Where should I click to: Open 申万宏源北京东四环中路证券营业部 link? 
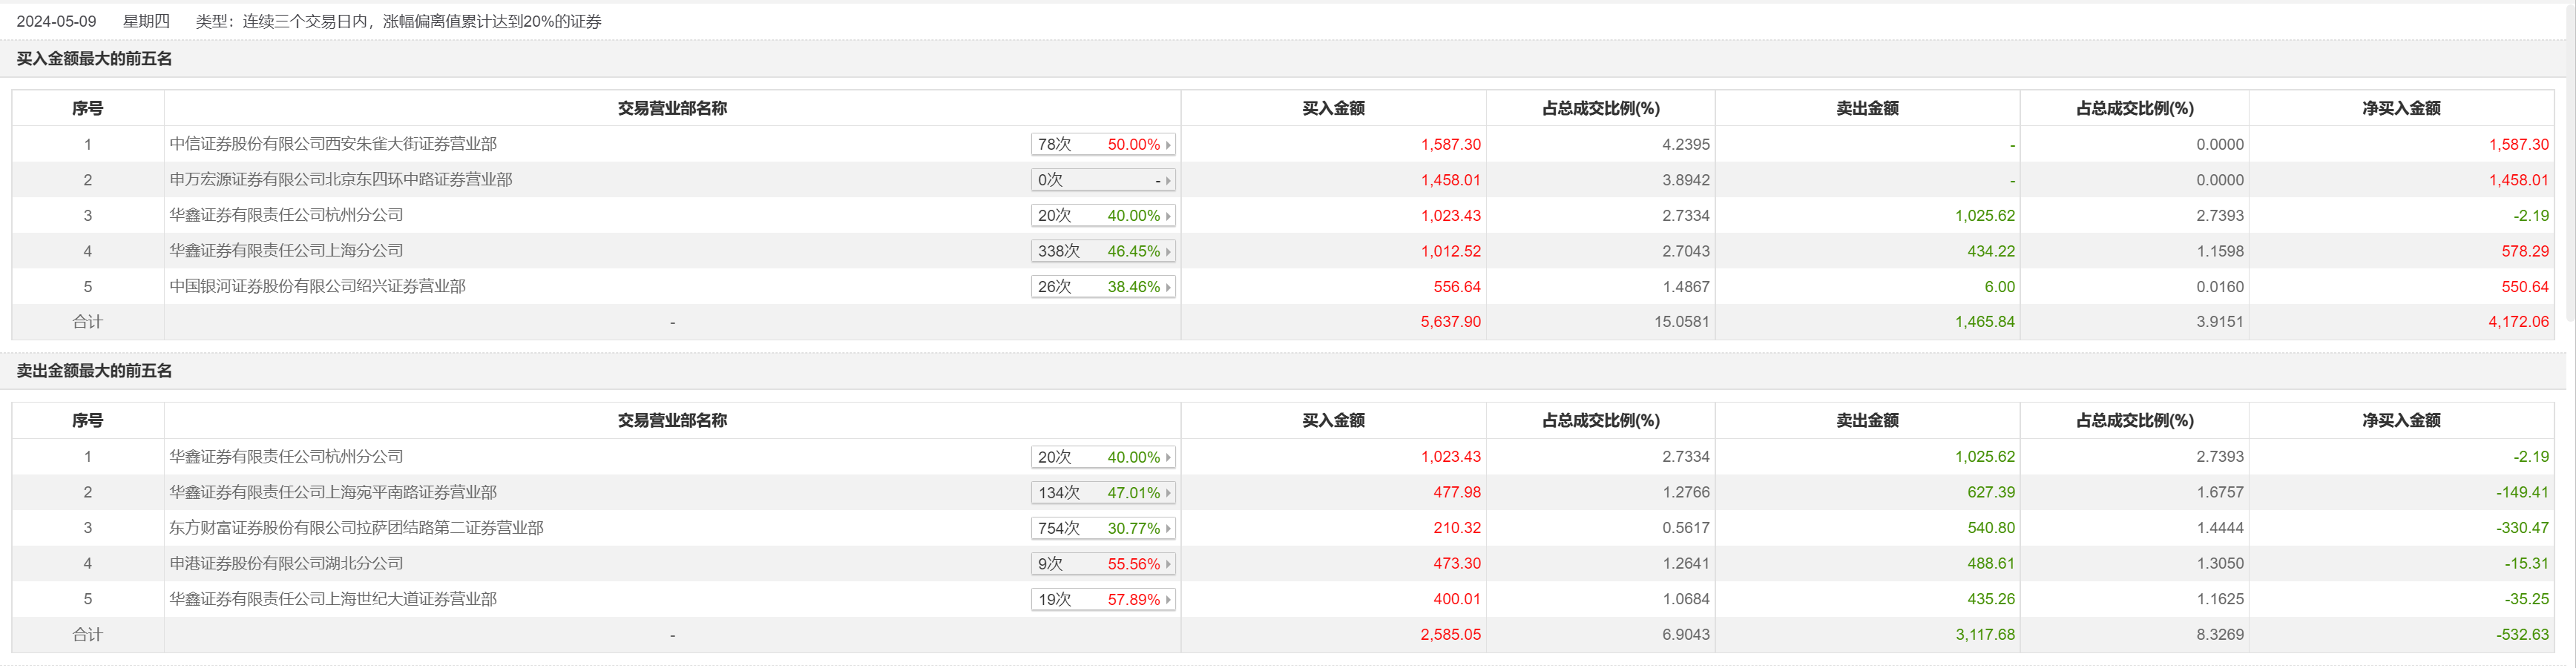pyautogui.click(x=341, y=180)
